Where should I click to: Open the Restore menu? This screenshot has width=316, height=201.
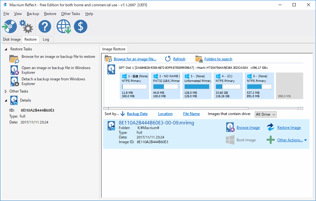[50, 14]
